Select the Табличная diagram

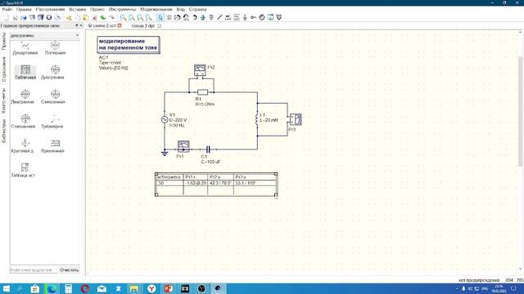pos(25,73)
